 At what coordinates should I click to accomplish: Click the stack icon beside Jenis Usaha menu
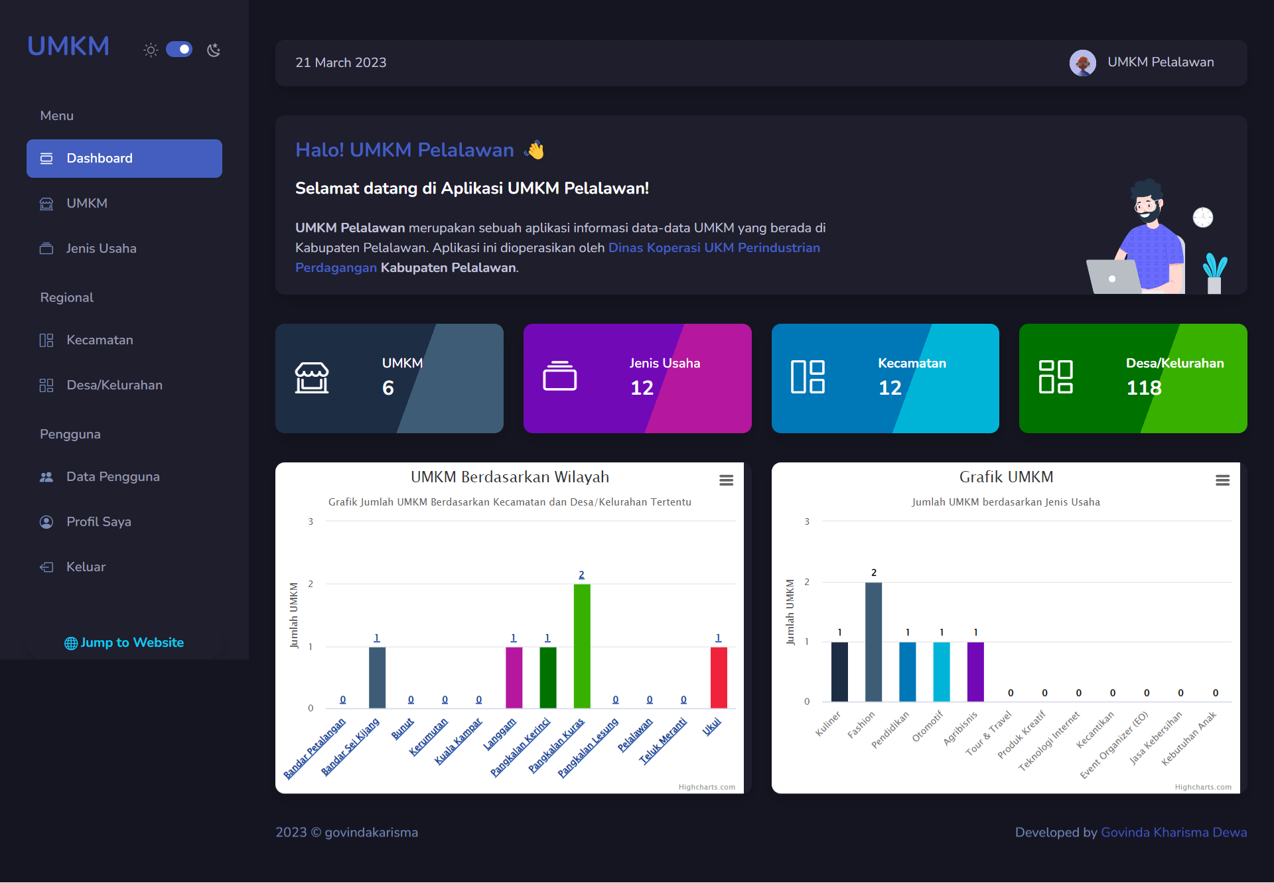(46, 249)
